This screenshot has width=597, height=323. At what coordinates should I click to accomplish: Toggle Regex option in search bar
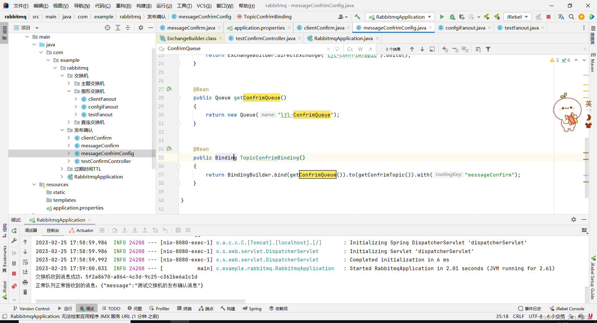point(370,49)
